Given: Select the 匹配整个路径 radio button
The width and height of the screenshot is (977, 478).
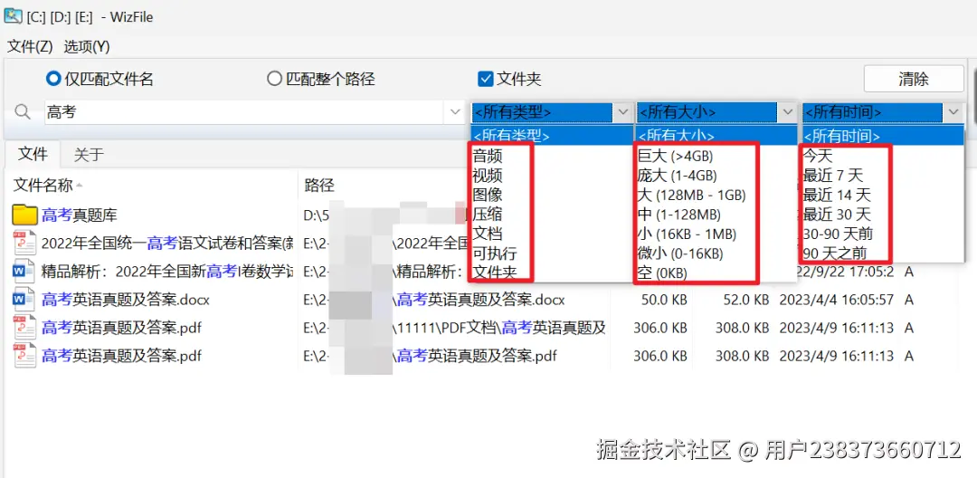Looking at the screenshot, I should pyautogui.click(x=274, y=79).
